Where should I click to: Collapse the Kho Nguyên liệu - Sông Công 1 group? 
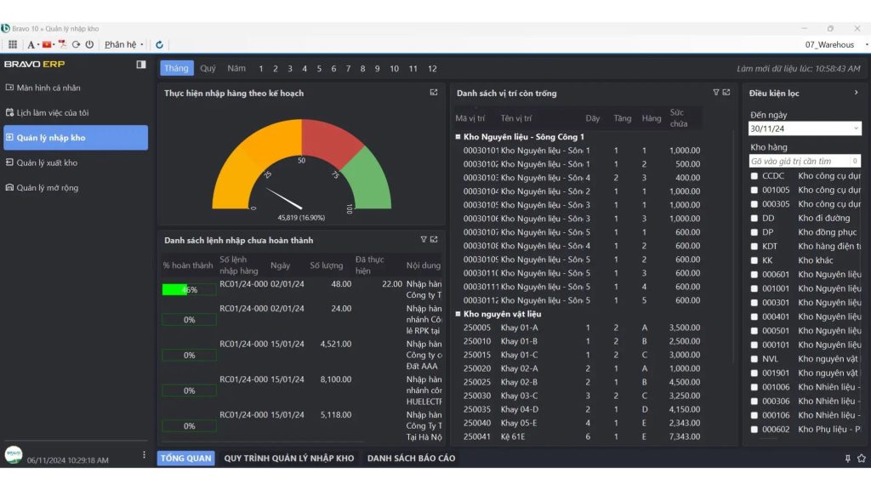pyautogui.click(x=458, y=137)
